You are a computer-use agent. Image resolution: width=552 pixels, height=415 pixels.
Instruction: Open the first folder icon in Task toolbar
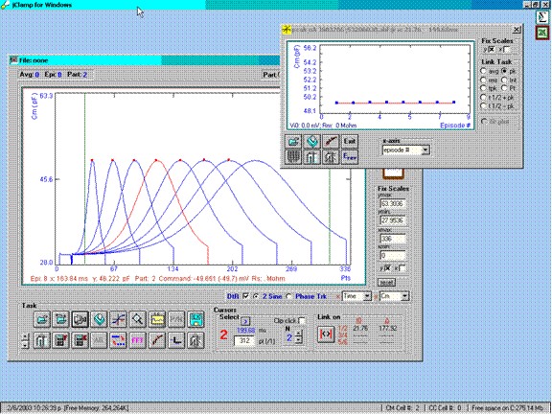point(42,319)
